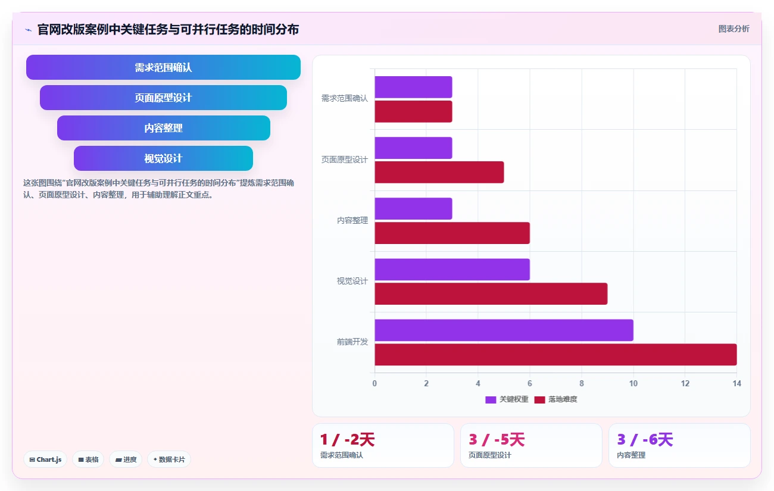Click the x-axis tick label 0
The image size is (774, 491).
tap(374, 384)
